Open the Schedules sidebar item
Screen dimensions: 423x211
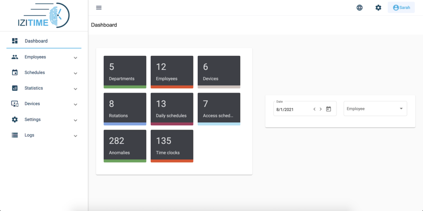(44, 73)
